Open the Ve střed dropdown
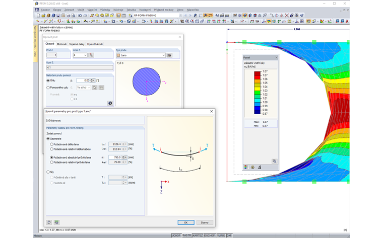This screenshot has height=238, width=383. (89, 87)
